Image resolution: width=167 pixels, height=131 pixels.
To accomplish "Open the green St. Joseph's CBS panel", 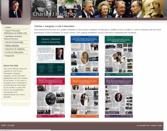I will click(x=119, y=56).
